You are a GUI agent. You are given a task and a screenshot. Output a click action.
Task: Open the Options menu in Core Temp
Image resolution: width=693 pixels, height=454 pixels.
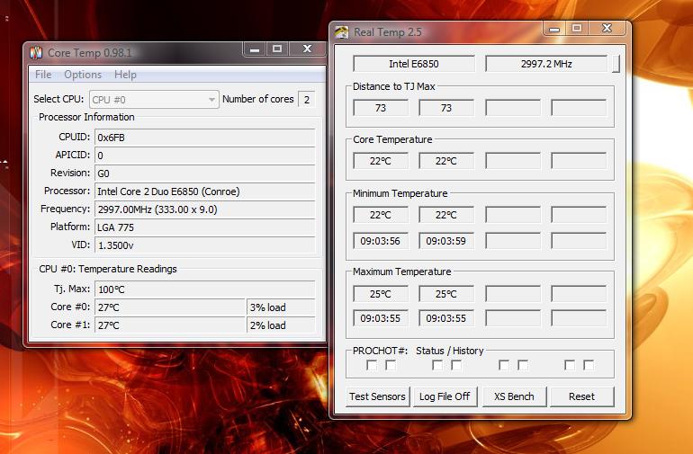coord(83,75)
